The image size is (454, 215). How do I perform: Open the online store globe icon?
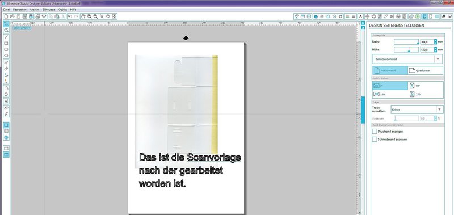point(6,138)
